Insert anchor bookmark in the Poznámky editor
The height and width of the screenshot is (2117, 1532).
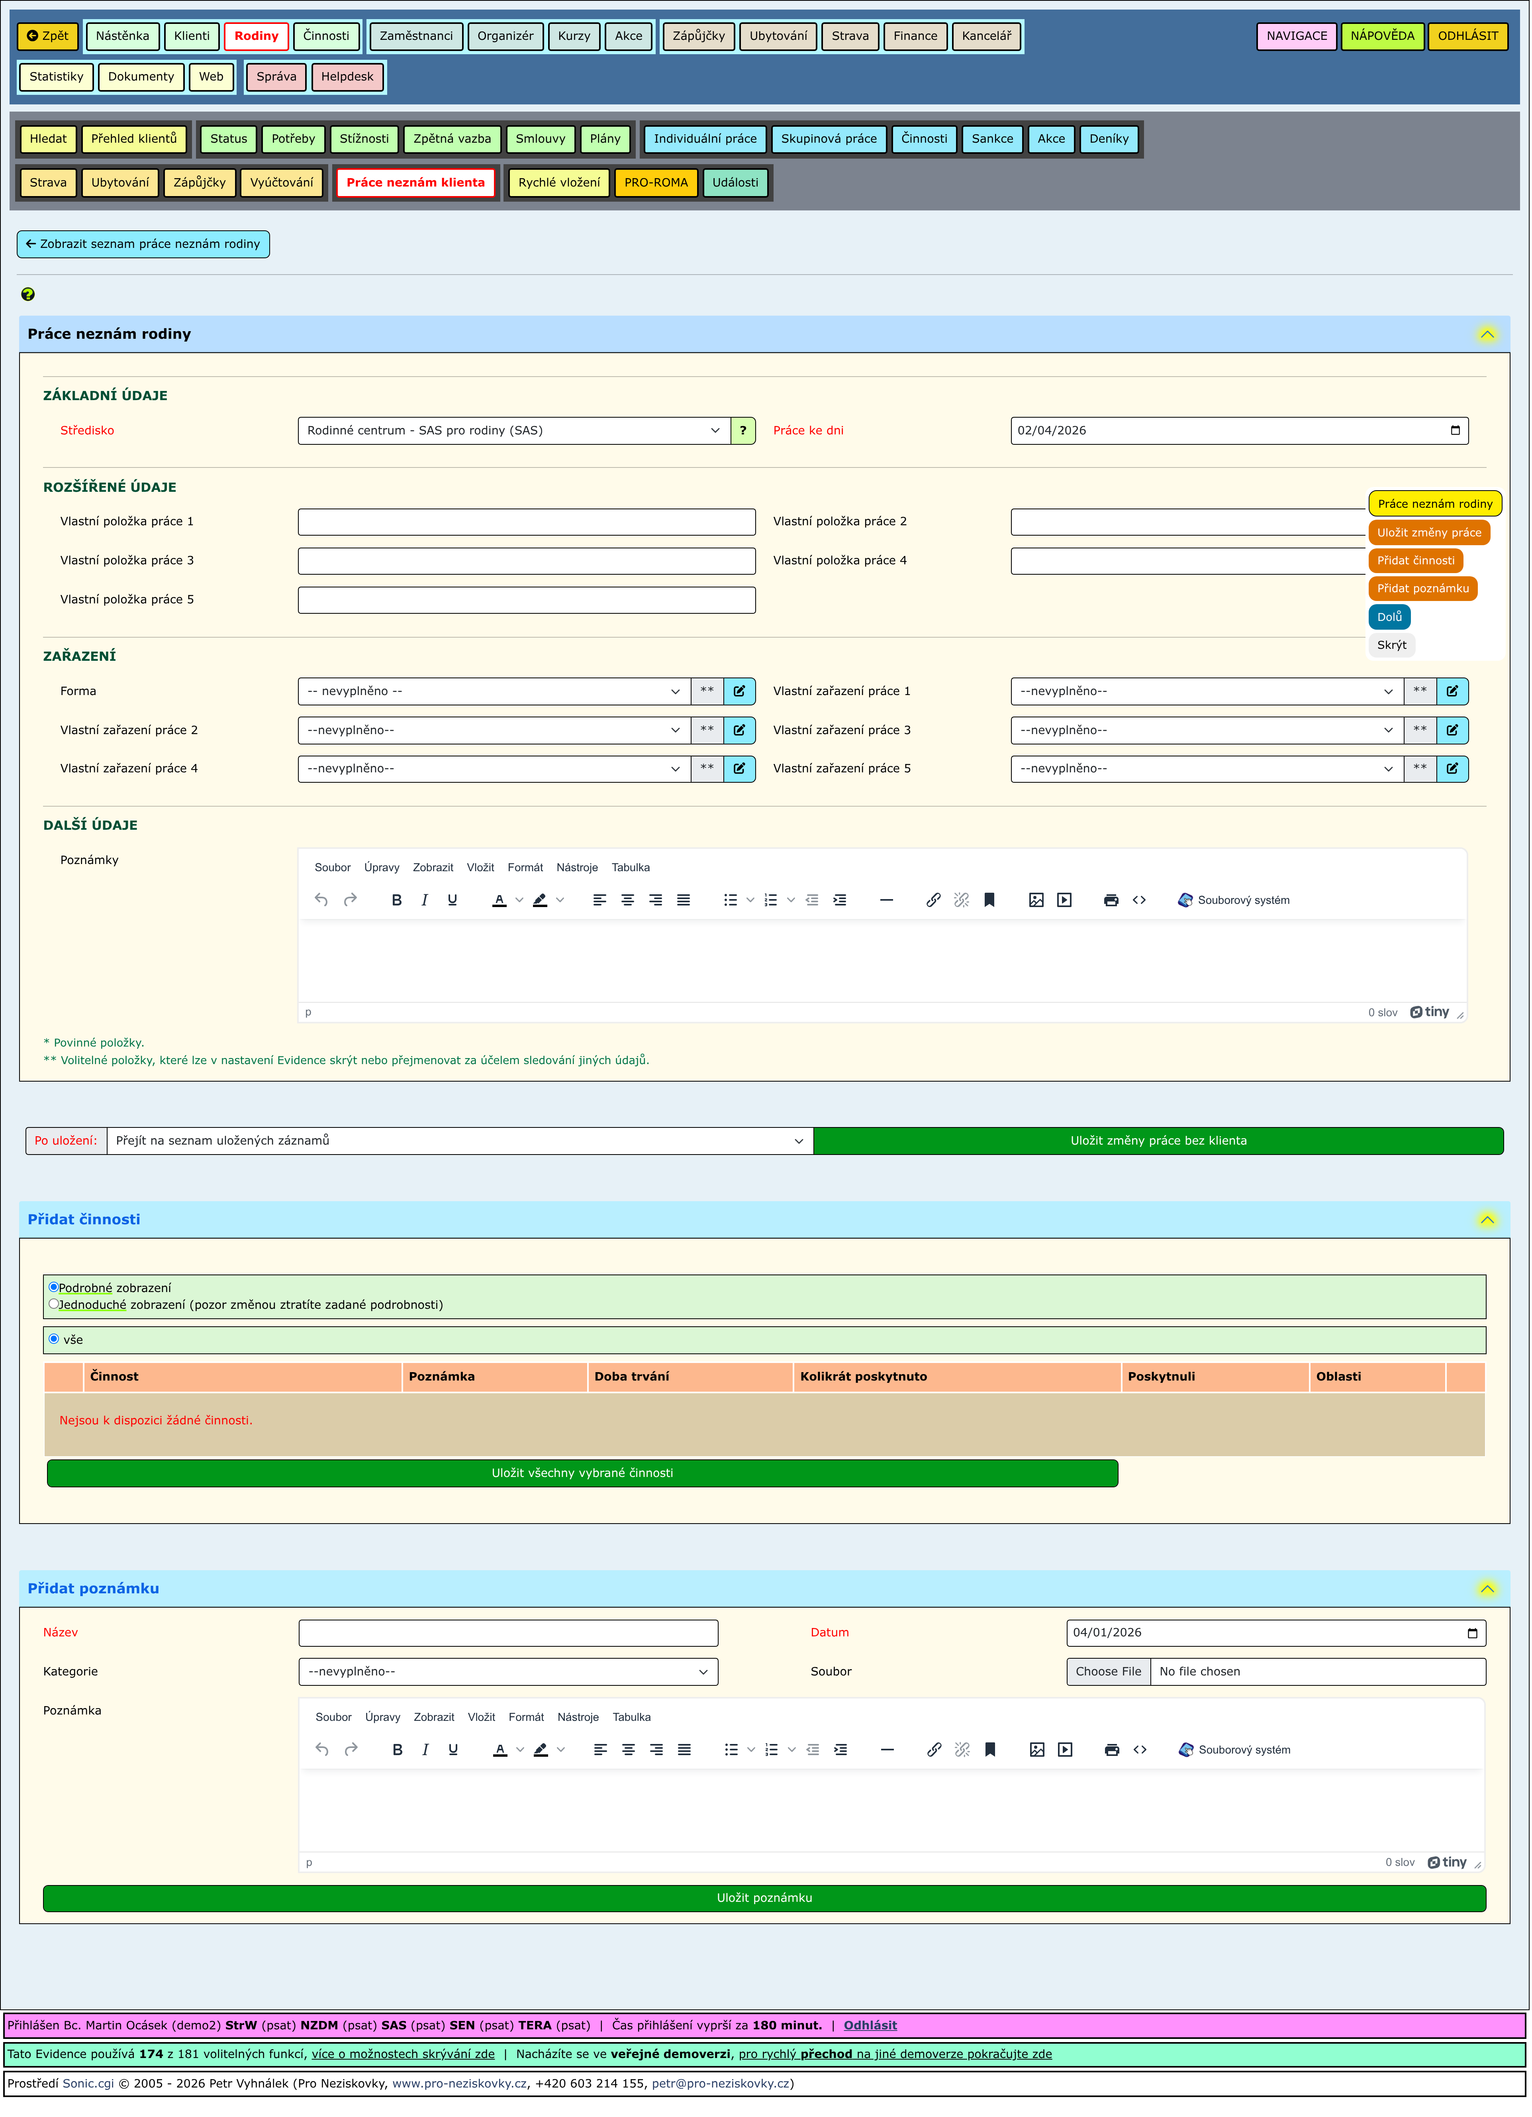[990, 901]
